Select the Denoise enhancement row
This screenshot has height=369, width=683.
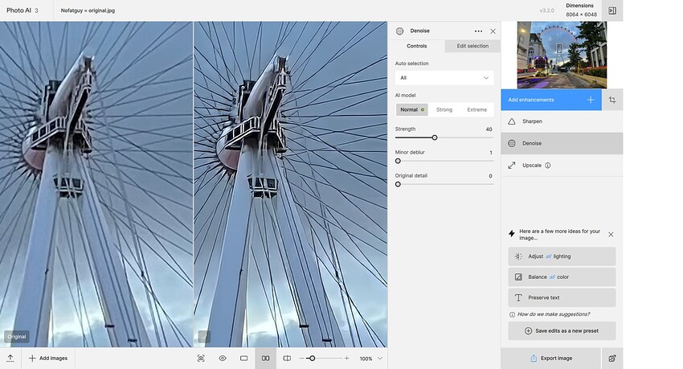tap(562, 143)
